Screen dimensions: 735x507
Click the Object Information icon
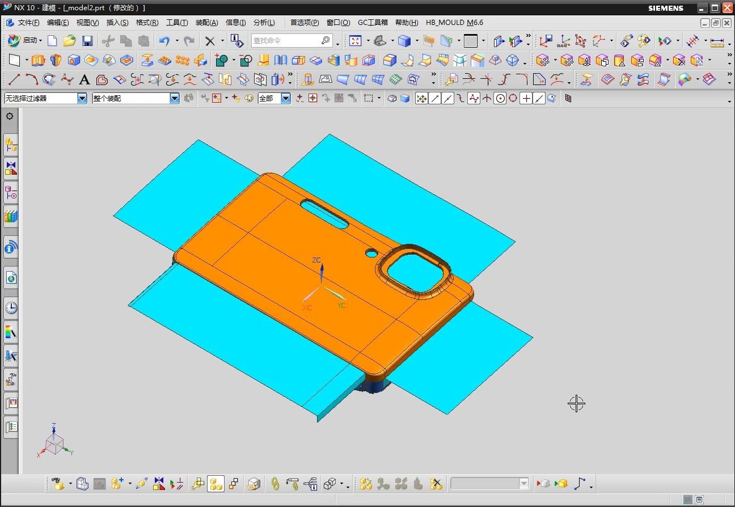pos(237,41)
